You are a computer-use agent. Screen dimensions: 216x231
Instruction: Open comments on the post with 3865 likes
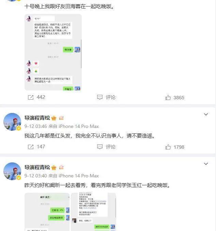106,97
